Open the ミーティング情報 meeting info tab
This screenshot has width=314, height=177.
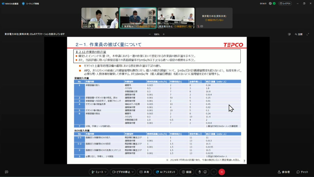click(x=31, y=4)
